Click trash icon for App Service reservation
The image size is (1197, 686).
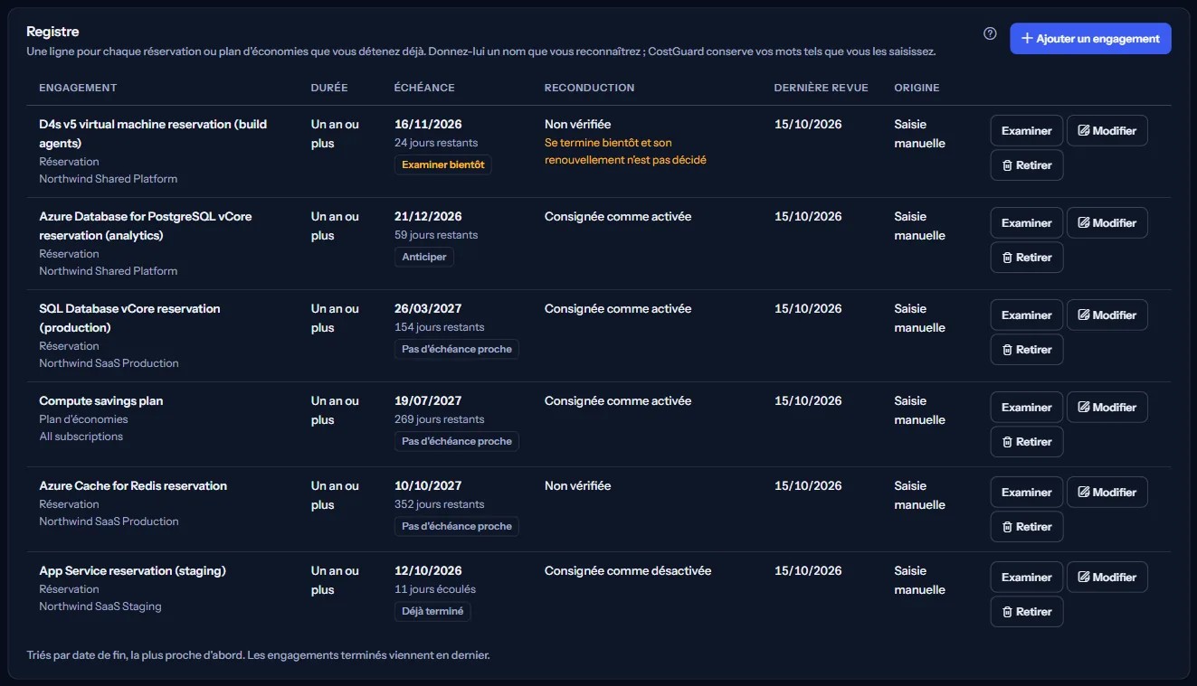point(1007,612)
